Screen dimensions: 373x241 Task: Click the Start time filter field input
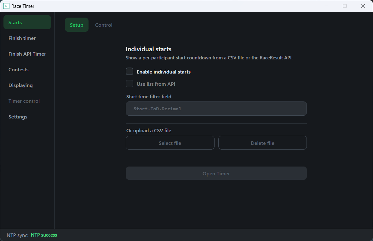[x=216, y=109]
